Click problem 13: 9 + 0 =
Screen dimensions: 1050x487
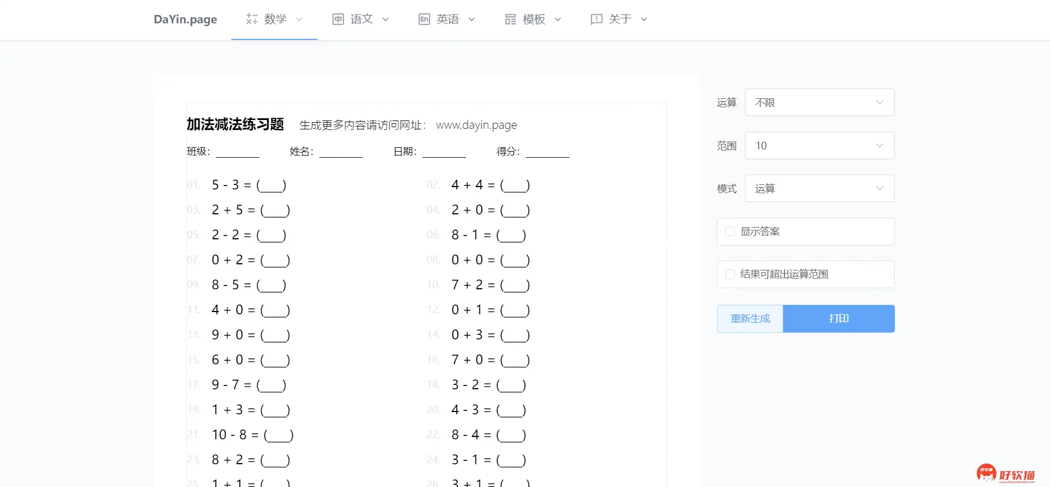click(251, 335)
